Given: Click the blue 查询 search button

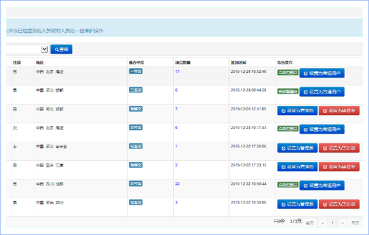Looking at the screenshot, I should [61, 49].
